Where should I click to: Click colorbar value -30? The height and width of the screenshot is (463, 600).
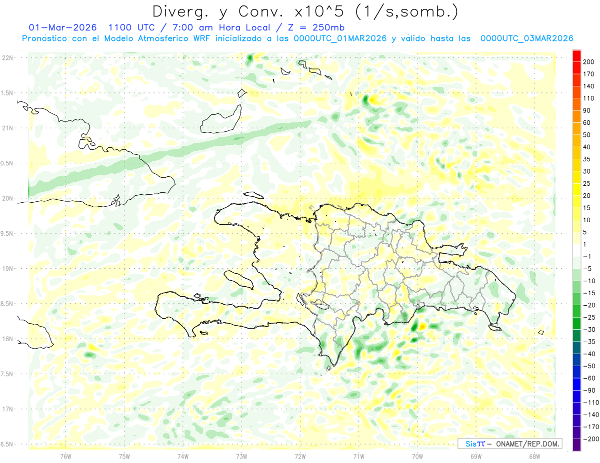[x=589, y=330]
